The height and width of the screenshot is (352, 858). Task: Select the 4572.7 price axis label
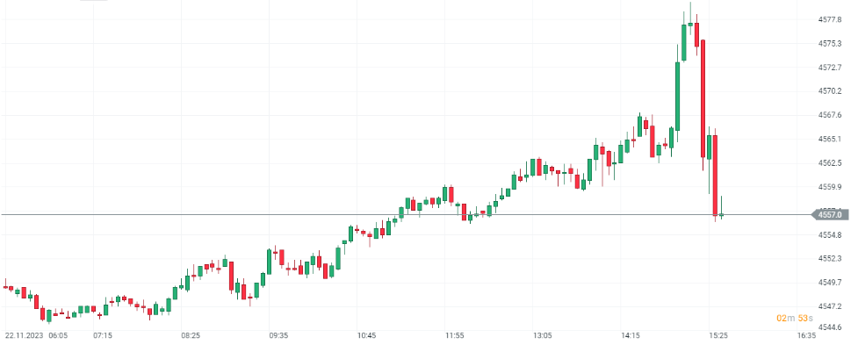[830, 67]
